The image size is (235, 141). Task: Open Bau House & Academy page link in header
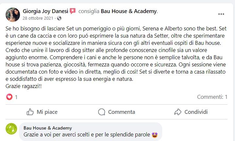[129, 11]
